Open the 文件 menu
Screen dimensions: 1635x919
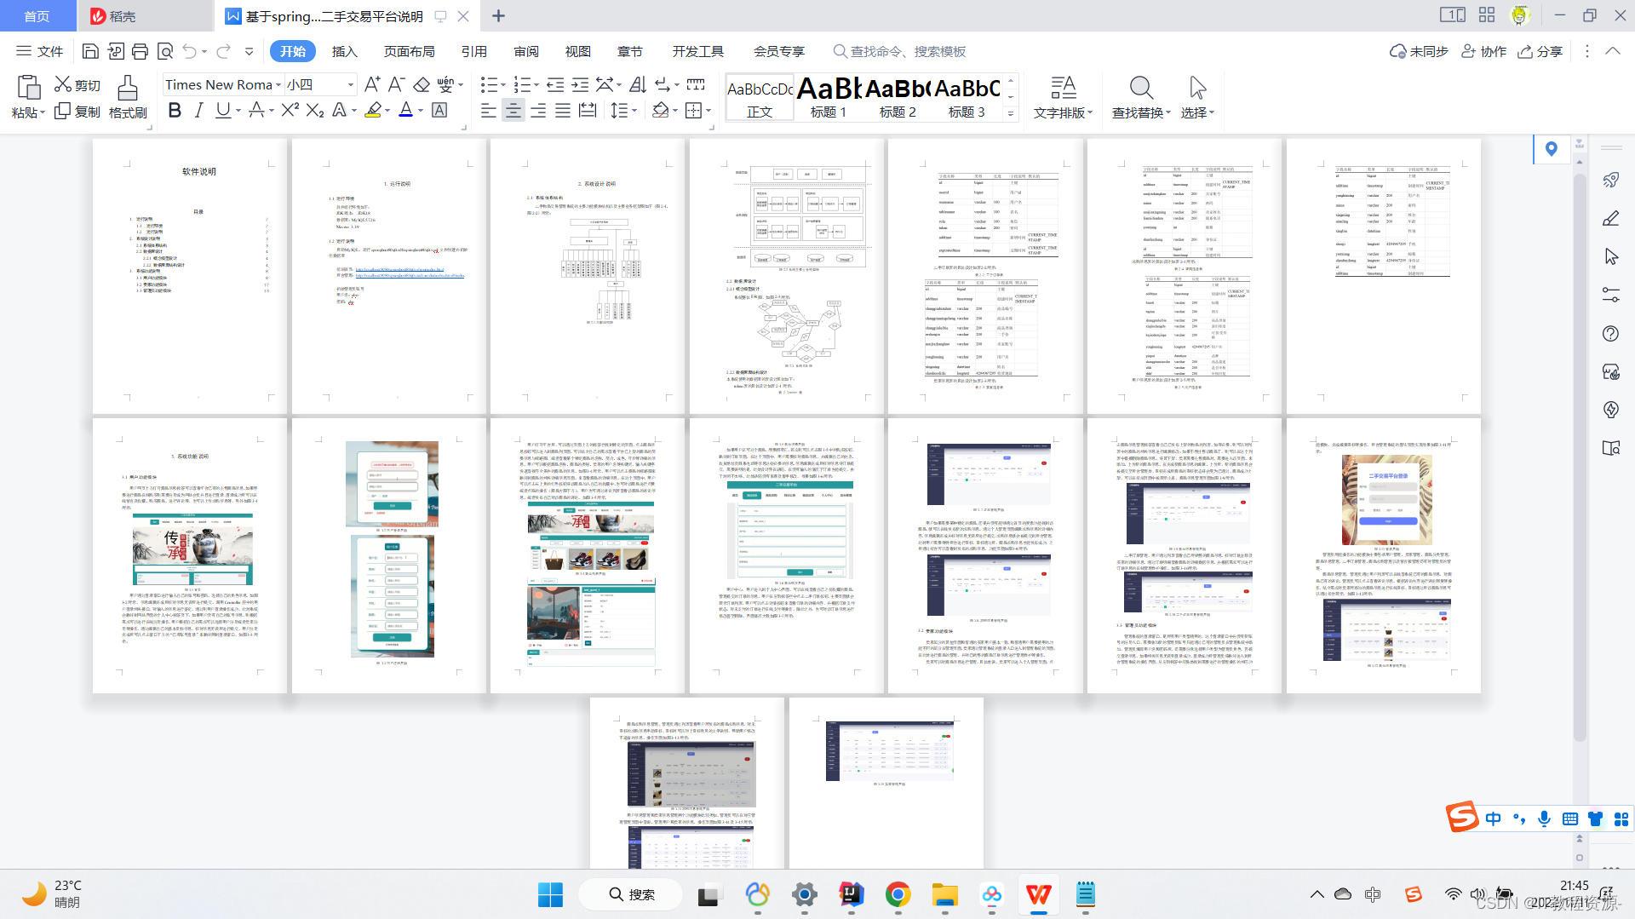tap(40, 51)
